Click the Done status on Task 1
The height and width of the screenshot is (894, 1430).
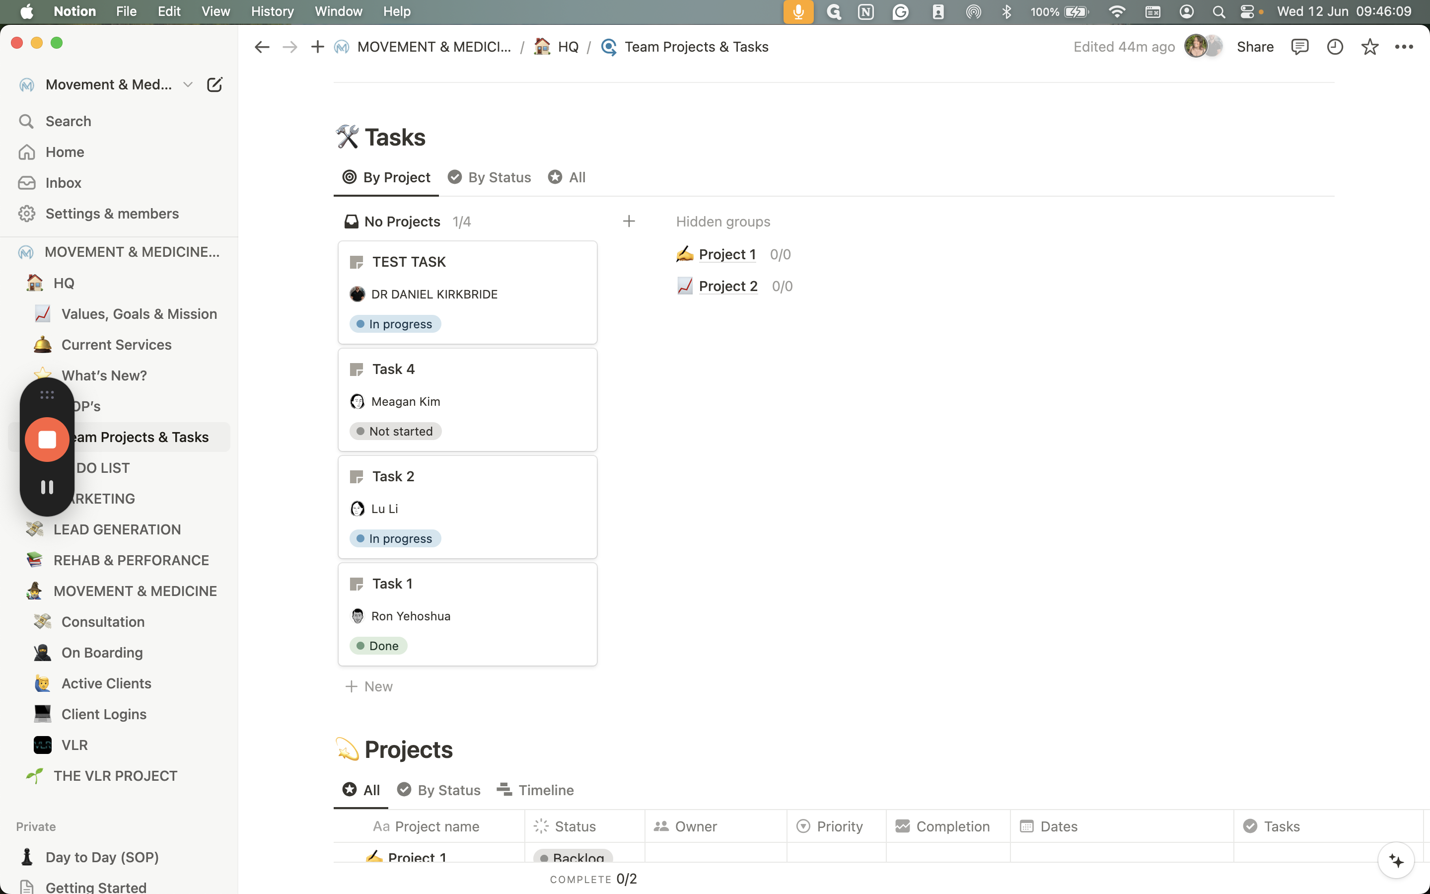378,646
